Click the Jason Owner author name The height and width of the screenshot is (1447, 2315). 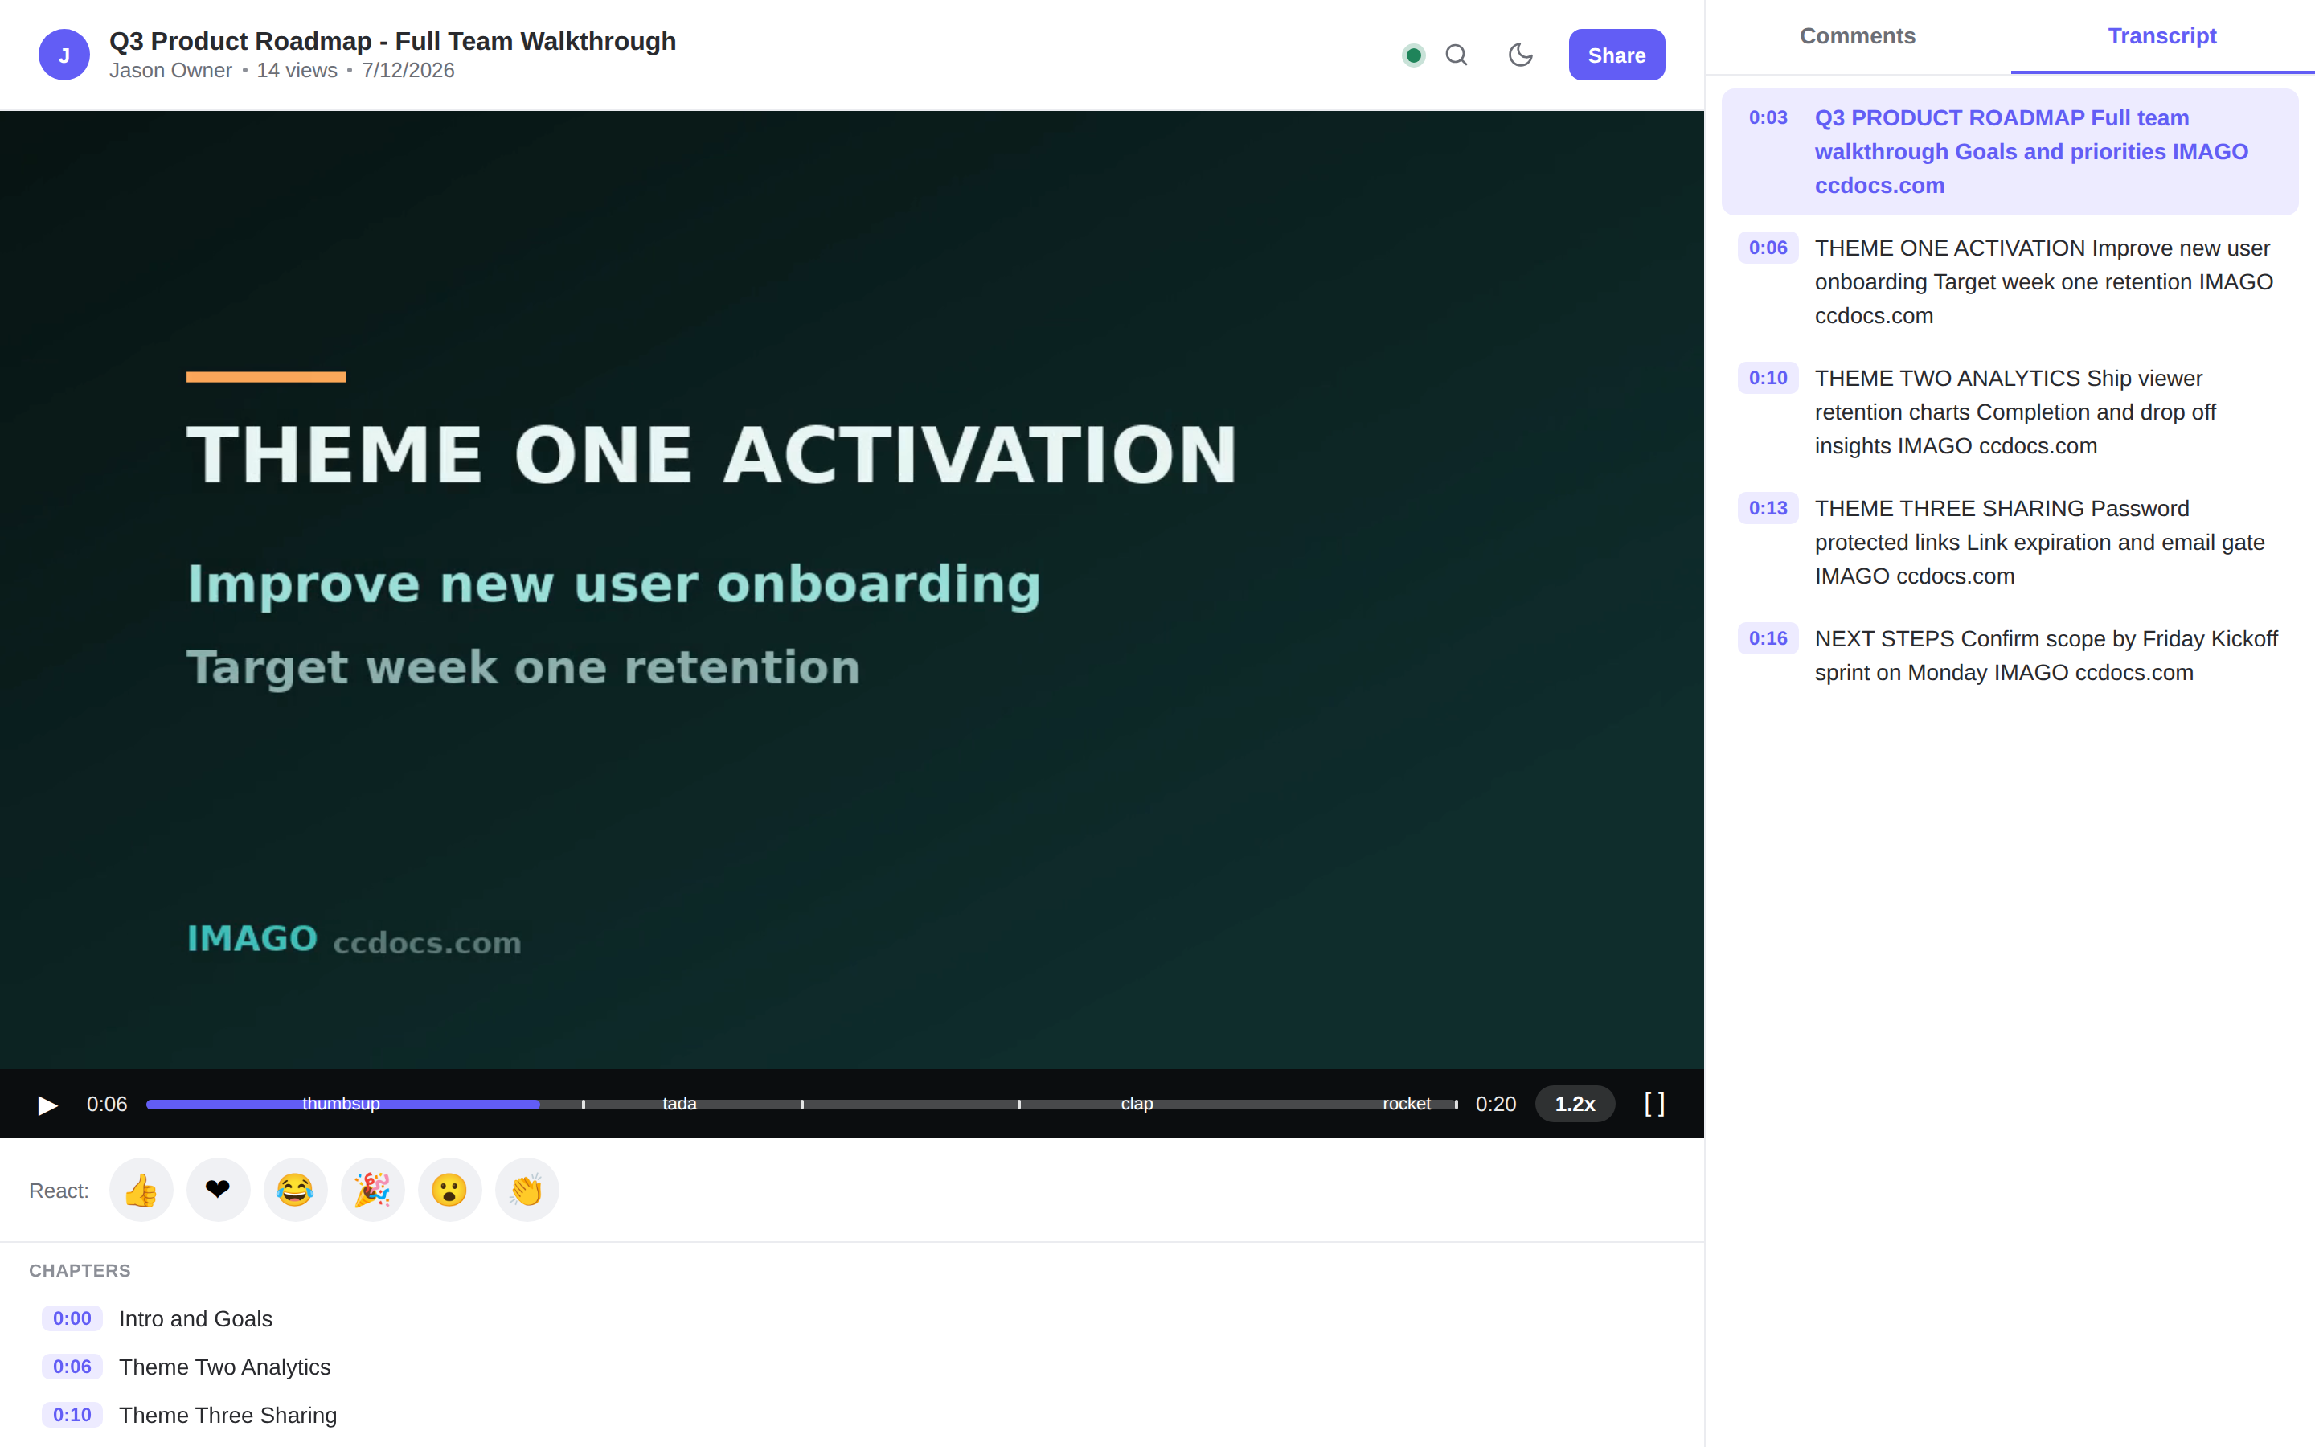[170, 71]
